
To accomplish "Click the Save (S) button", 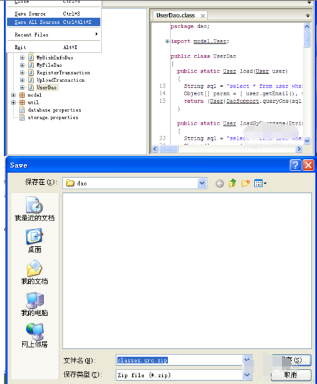I will (291, 360).
